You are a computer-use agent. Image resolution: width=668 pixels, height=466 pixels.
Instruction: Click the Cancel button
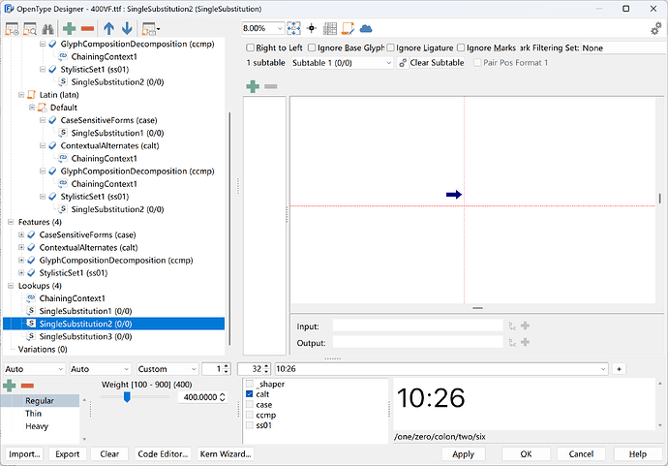[x=581, y=454]
